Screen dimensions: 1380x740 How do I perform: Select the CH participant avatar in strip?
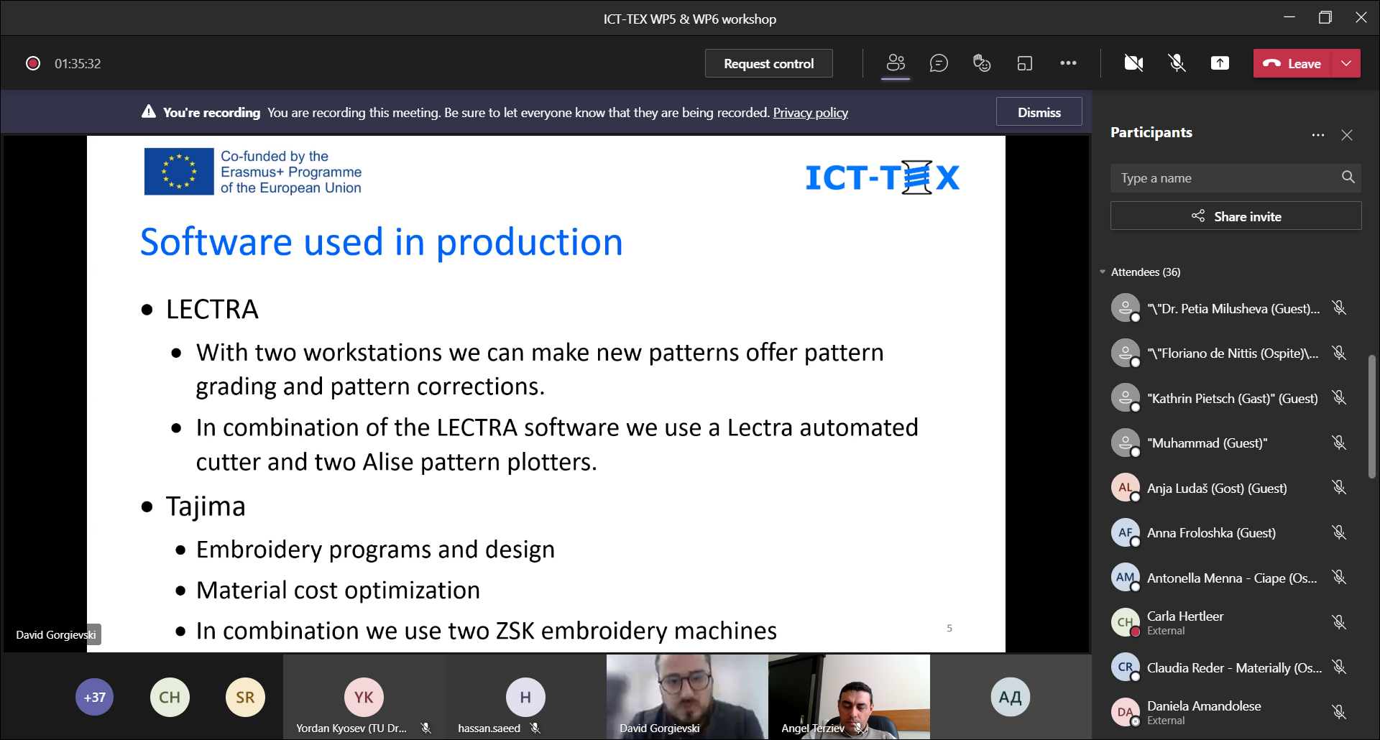170,697
